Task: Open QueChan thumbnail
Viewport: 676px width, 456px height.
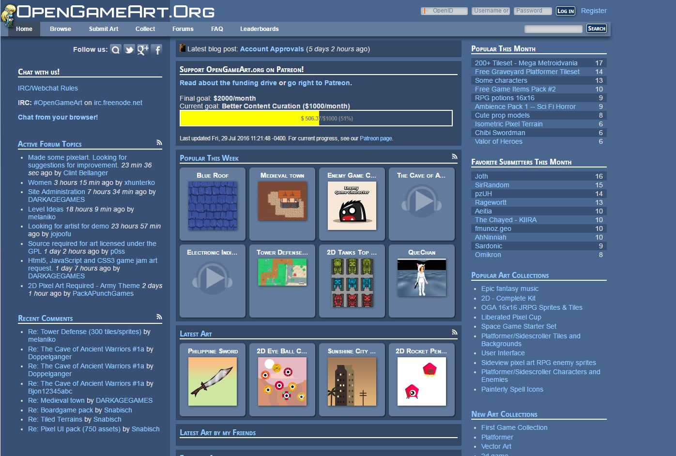Action: (422, 278)
